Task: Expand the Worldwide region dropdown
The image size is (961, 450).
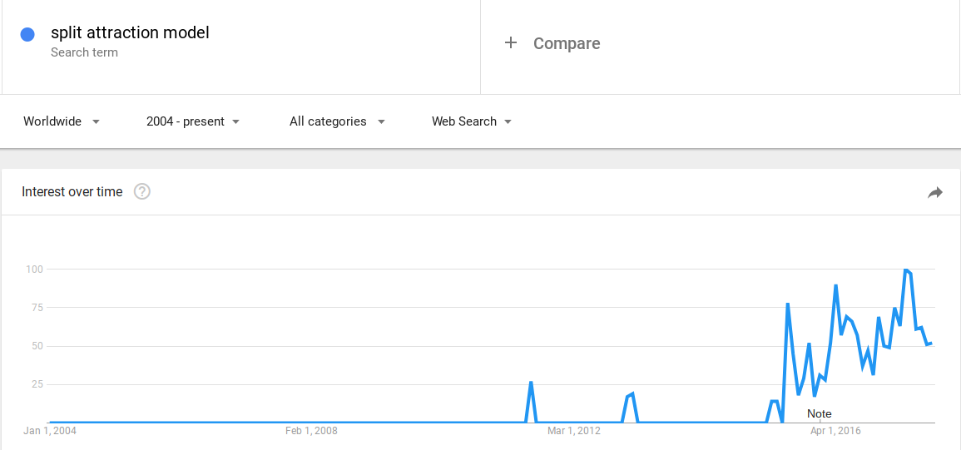Action: 62,121
